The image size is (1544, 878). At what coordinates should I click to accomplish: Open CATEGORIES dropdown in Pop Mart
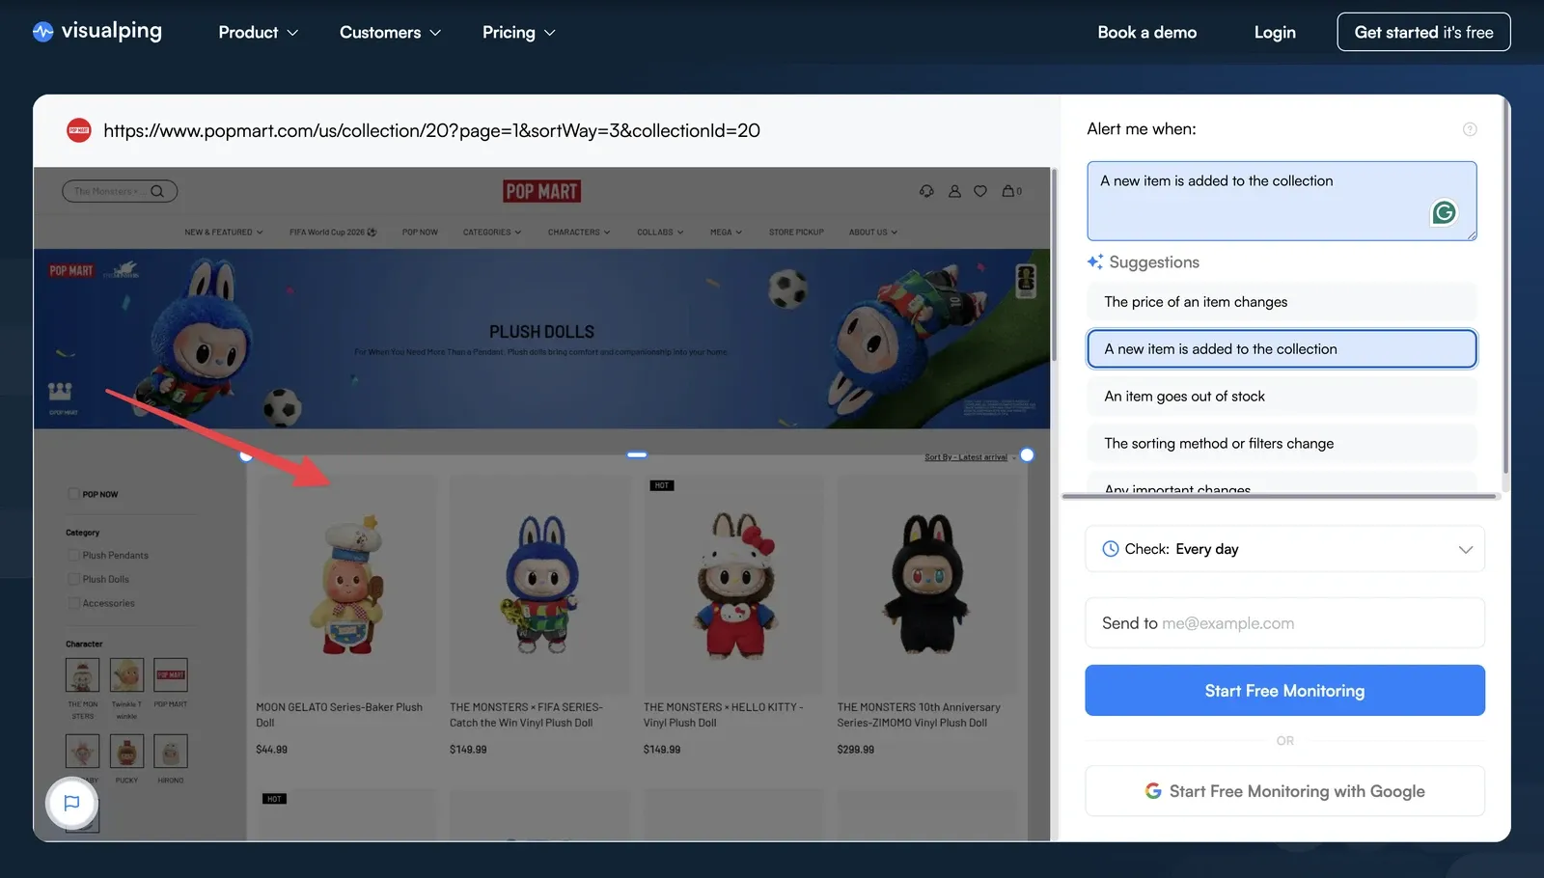pyautogui.click(x=492, y=233)
